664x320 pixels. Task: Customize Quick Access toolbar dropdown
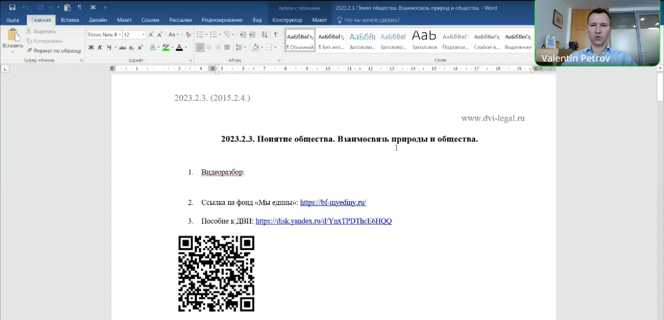pos(105,7)
